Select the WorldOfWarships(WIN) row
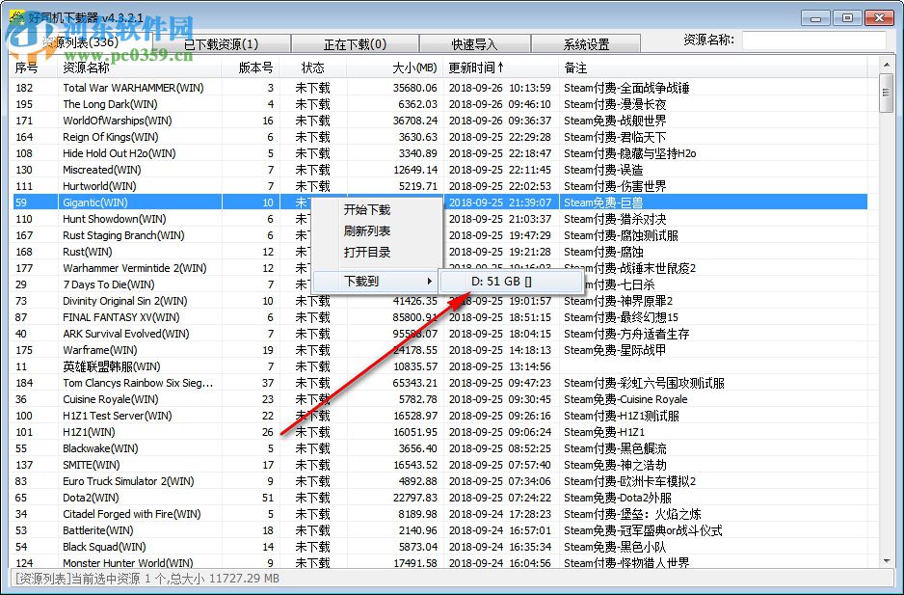 click(439, 121)
